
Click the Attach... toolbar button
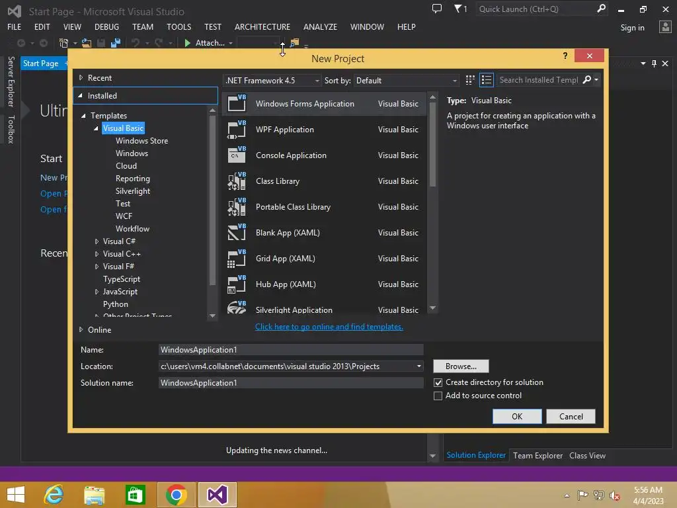210,43
